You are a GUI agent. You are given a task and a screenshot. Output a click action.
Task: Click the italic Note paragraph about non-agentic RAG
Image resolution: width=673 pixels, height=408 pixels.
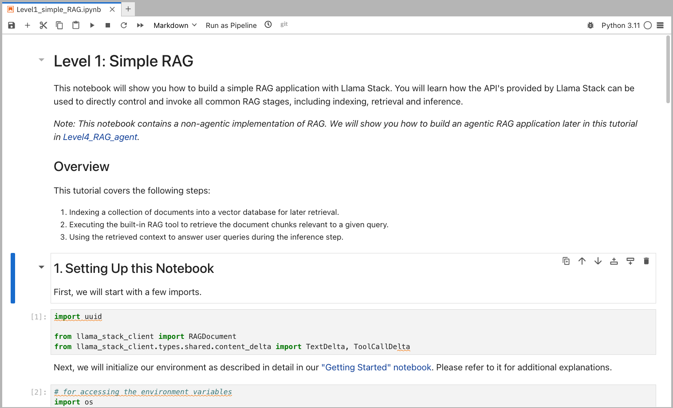pyautogui.click(x=345, y=130)
